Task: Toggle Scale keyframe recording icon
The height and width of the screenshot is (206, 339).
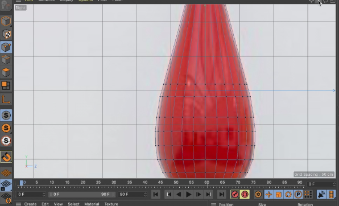Action: coord(279,194)
